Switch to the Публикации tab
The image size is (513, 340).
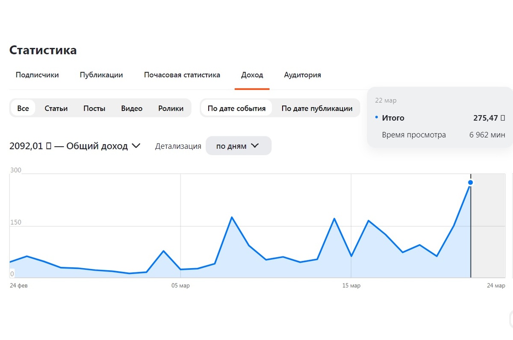coord(101,75)
